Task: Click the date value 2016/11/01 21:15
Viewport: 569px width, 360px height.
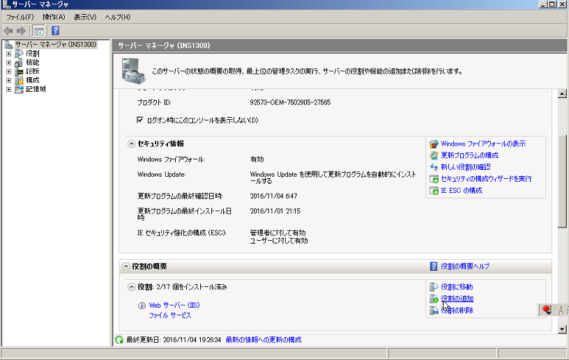Action: click(x=275, y=211)
